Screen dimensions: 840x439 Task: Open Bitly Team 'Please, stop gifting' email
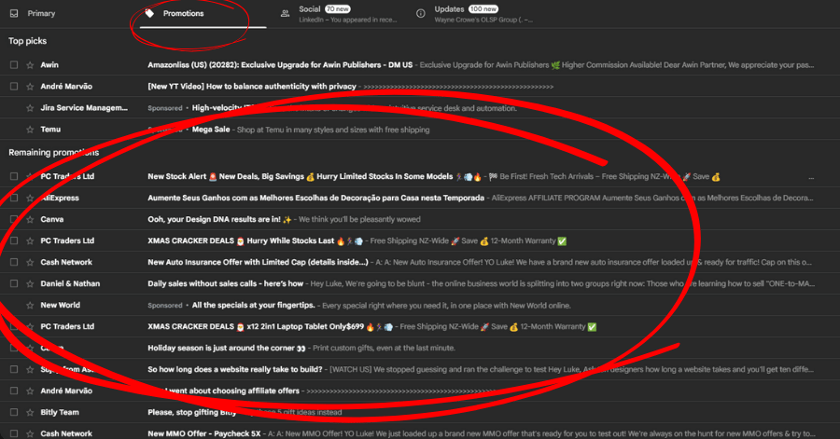click(420, 412)
